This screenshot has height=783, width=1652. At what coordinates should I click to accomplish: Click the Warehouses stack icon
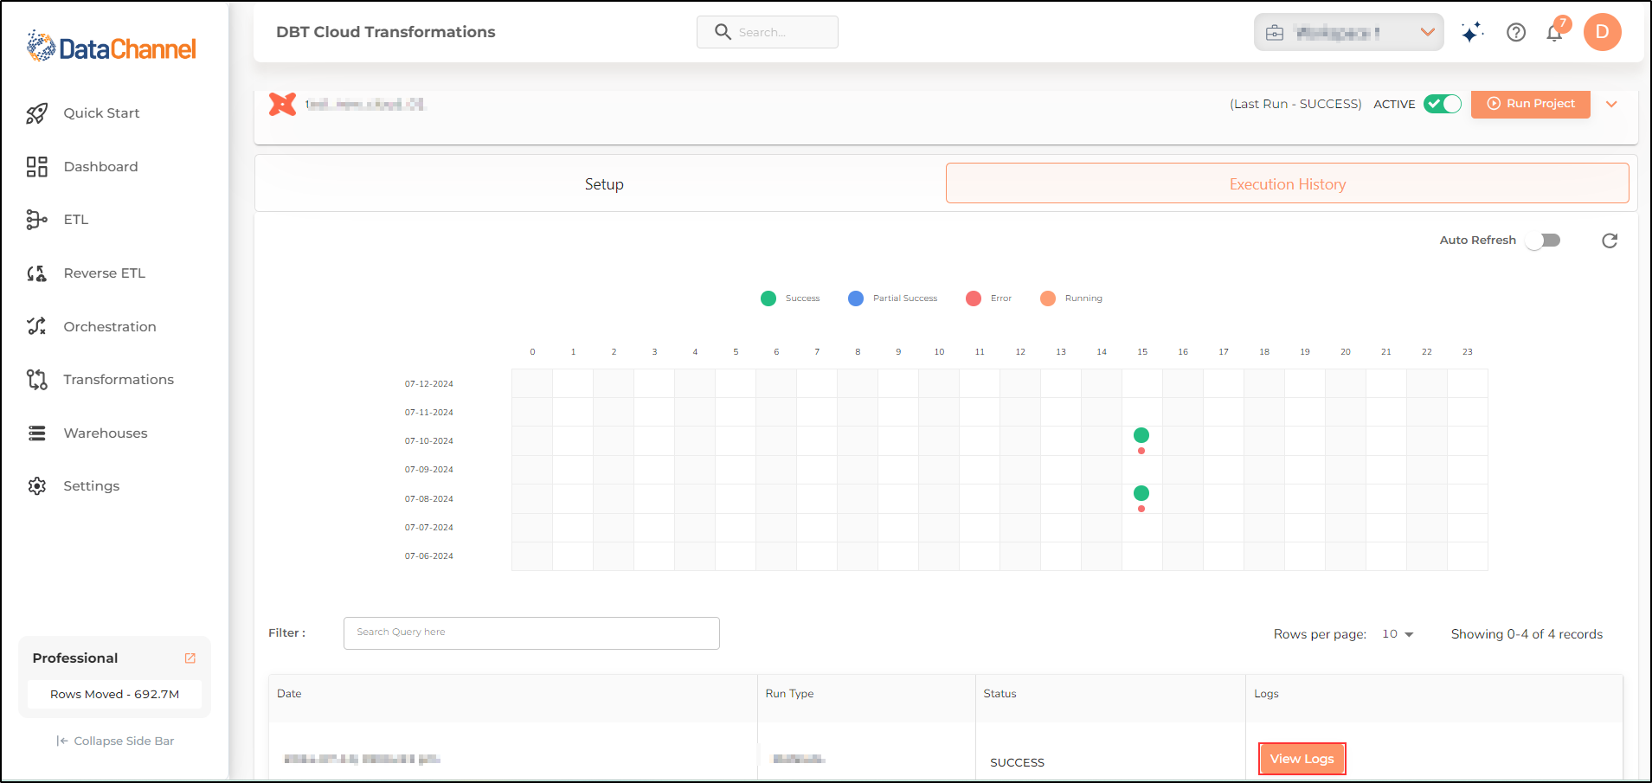[36, 433]
